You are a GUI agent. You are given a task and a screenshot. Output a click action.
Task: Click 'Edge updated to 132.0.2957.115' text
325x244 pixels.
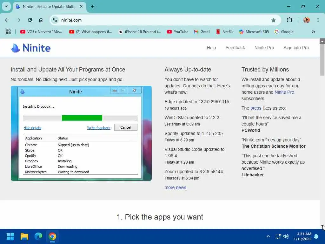[x=197, y=102]
